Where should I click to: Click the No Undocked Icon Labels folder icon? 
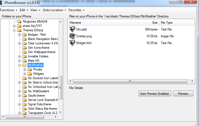tap(25, 87)
